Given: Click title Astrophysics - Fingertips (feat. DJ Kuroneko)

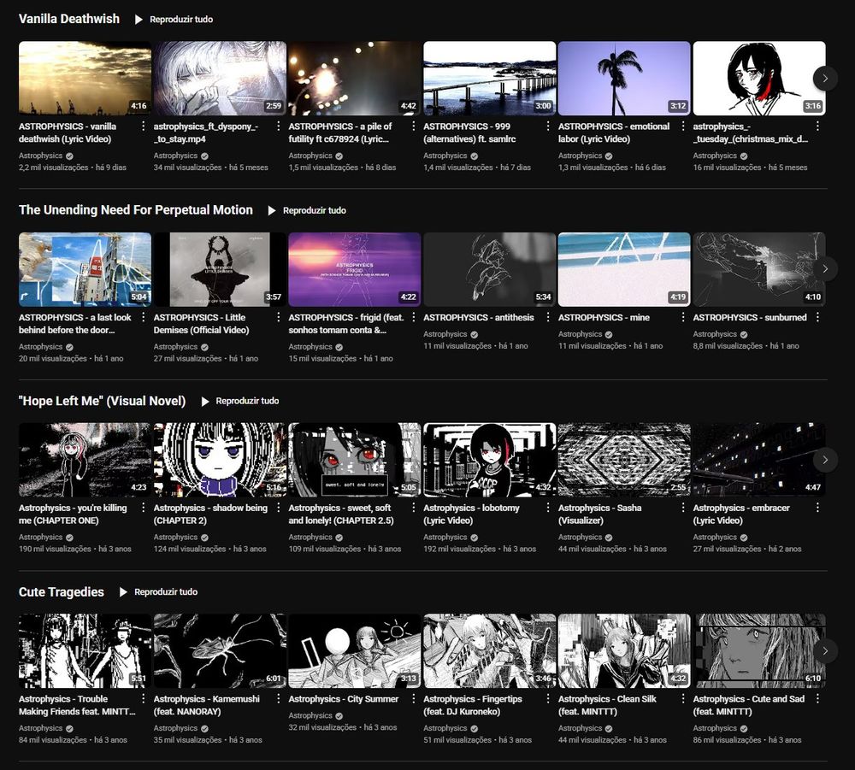Looking at the screenshot, I should pos(472,705).
